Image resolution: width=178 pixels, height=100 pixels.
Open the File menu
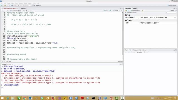1,3
